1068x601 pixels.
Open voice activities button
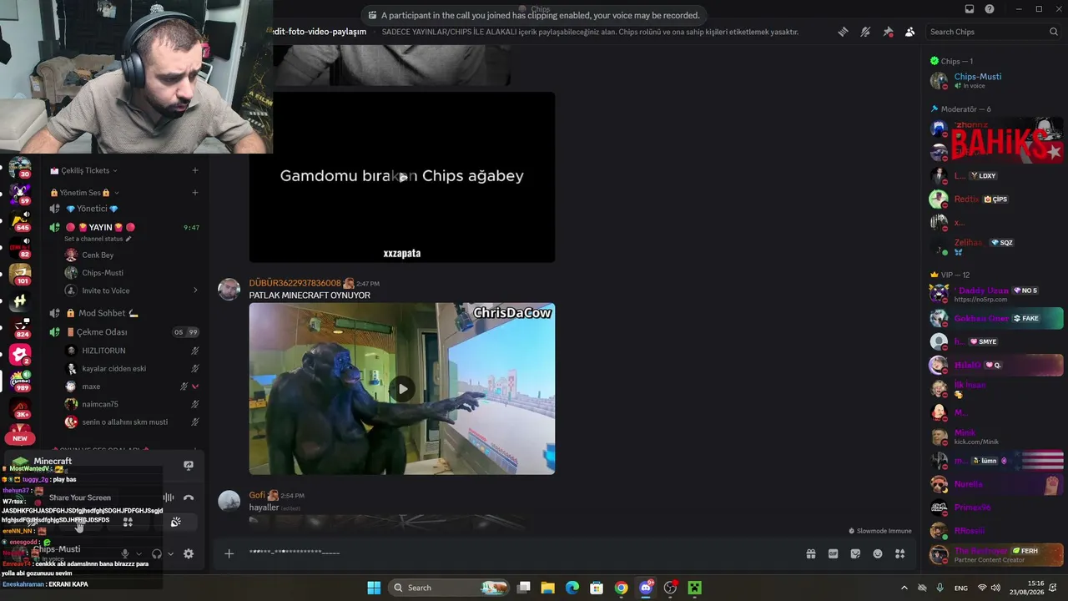128,523
